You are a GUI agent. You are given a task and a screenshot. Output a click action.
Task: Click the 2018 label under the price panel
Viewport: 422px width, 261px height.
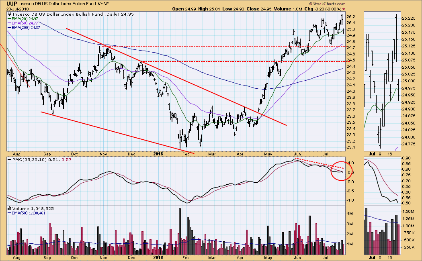coord(158,154)
